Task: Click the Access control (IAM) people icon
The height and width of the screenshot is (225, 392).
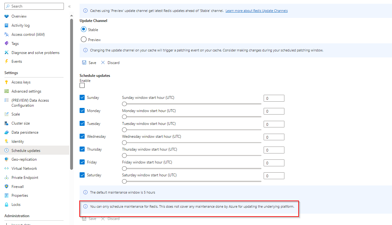Action: [x=6, y=35]
